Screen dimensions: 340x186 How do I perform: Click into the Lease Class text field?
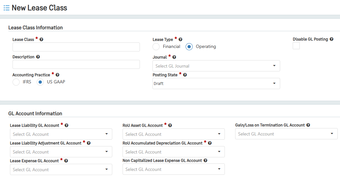click(76, 47)
